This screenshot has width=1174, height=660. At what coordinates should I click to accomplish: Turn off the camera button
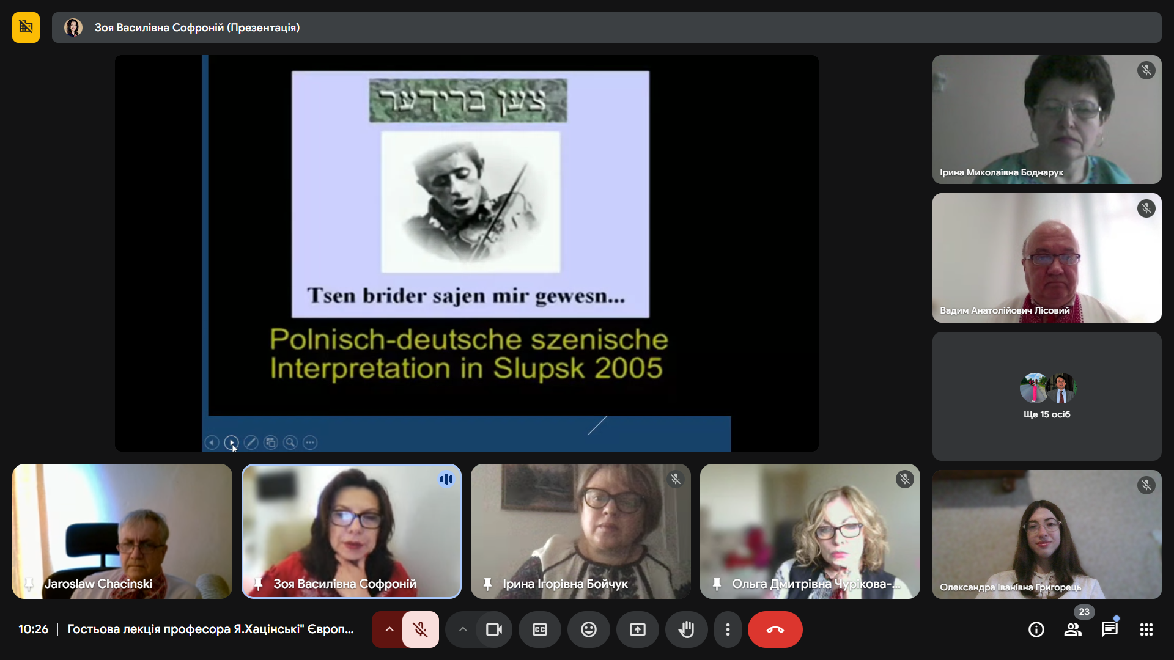click(494, 629)
